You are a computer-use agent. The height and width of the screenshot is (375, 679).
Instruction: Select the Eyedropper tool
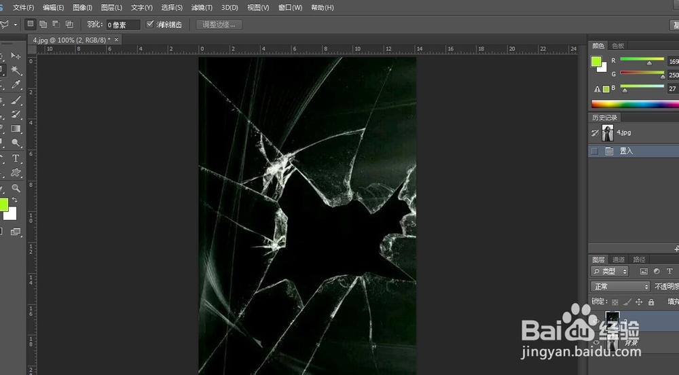(16, 85)
